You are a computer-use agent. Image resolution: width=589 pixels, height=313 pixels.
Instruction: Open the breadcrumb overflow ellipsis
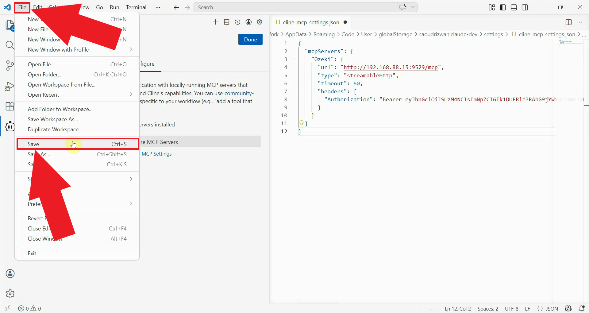pyautogui.click(x=584, y=34)
